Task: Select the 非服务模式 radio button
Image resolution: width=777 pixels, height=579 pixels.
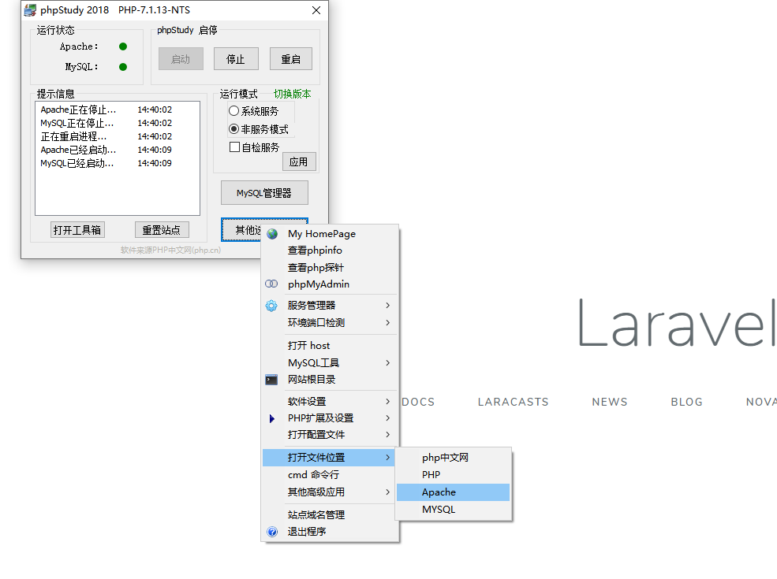Action: 234,129
